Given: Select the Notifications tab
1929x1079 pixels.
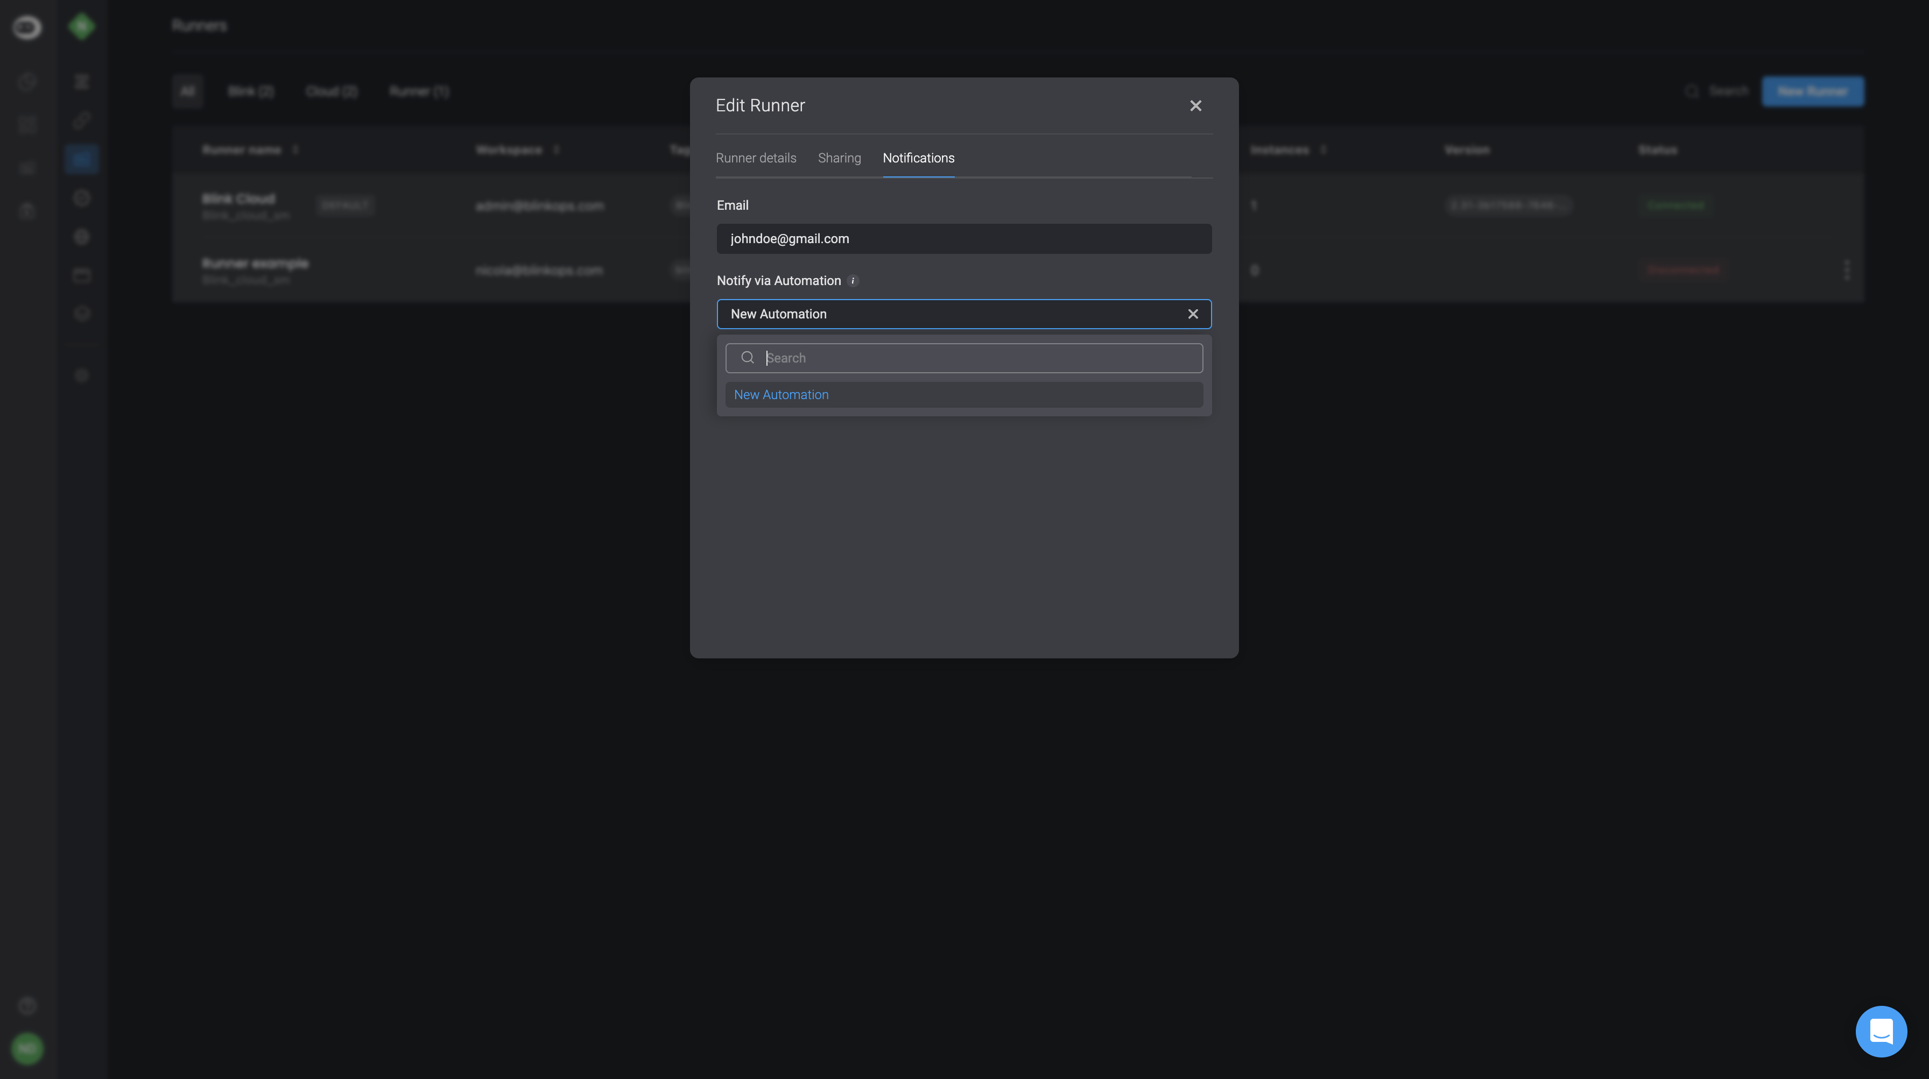Looking at the screenshot, I should [x=918, y=158].
